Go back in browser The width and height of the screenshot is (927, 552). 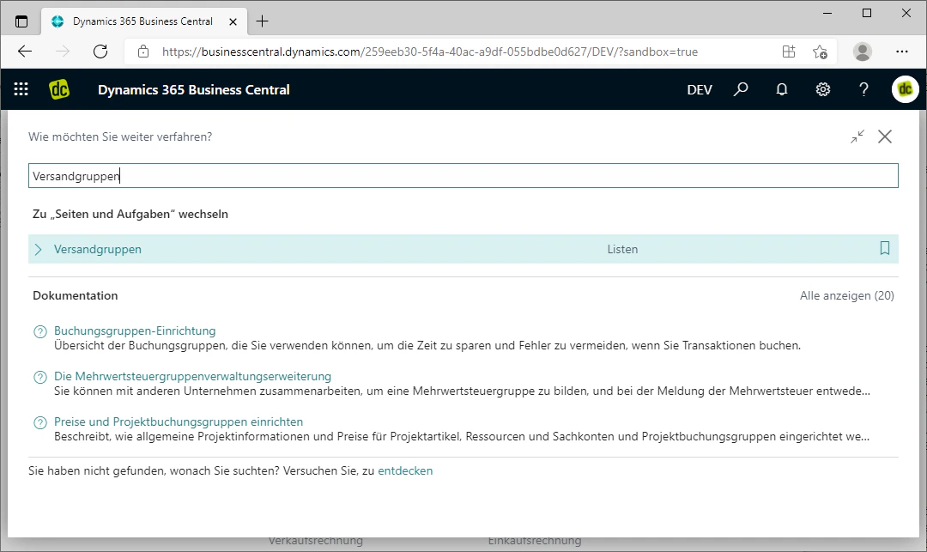tap(25, 52)
